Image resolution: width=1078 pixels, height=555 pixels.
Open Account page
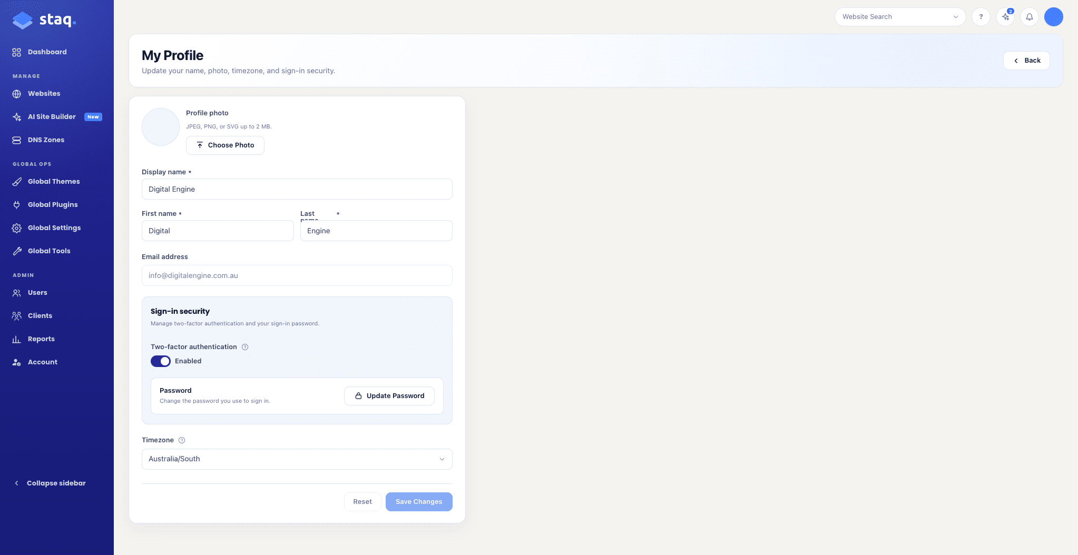tap(35, 362)
